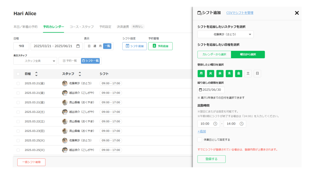This screenshot has height=174, width=310.
Task: Click calendar icon beside 2025/06/30 date
Action: click(200, 90)
